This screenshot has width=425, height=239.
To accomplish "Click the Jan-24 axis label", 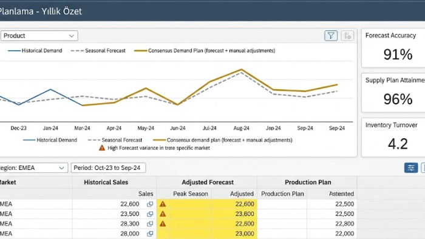I will (x=50, y=128).
